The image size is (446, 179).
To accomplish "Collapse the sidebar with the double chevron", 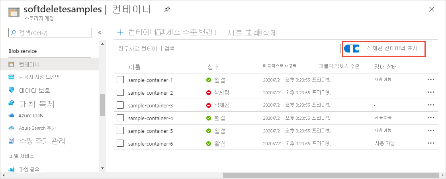I will click(x=100, y=32).
